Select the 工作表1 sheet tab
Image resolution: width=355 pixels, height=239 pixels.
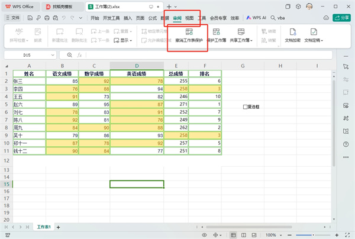pyautogui.click(x=44, y=227)
